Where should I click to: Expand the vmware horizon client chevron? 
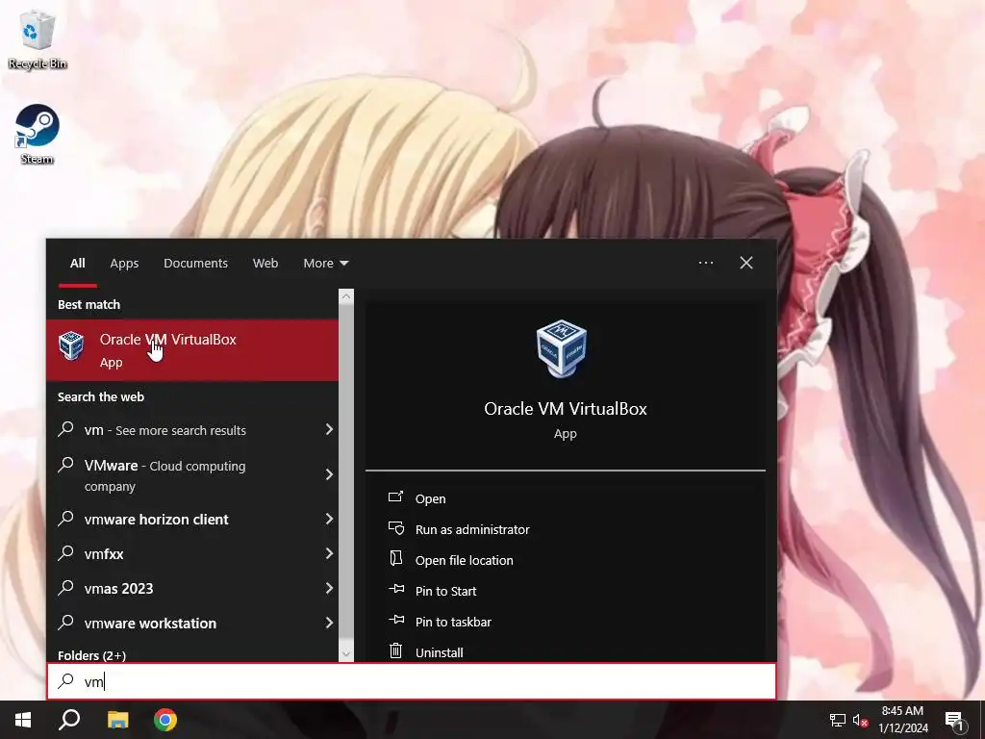coord(329,519)
